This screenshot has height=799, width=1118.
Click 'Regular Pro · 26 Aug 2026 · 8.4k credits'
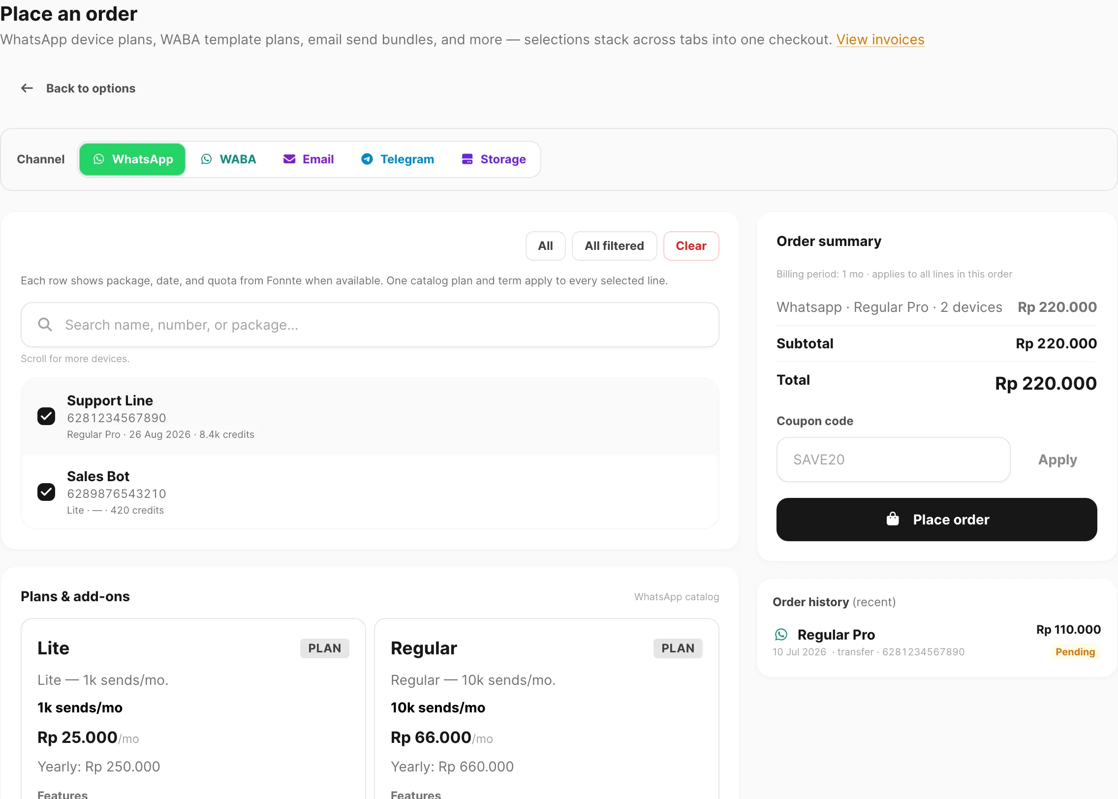coord(160,434)
